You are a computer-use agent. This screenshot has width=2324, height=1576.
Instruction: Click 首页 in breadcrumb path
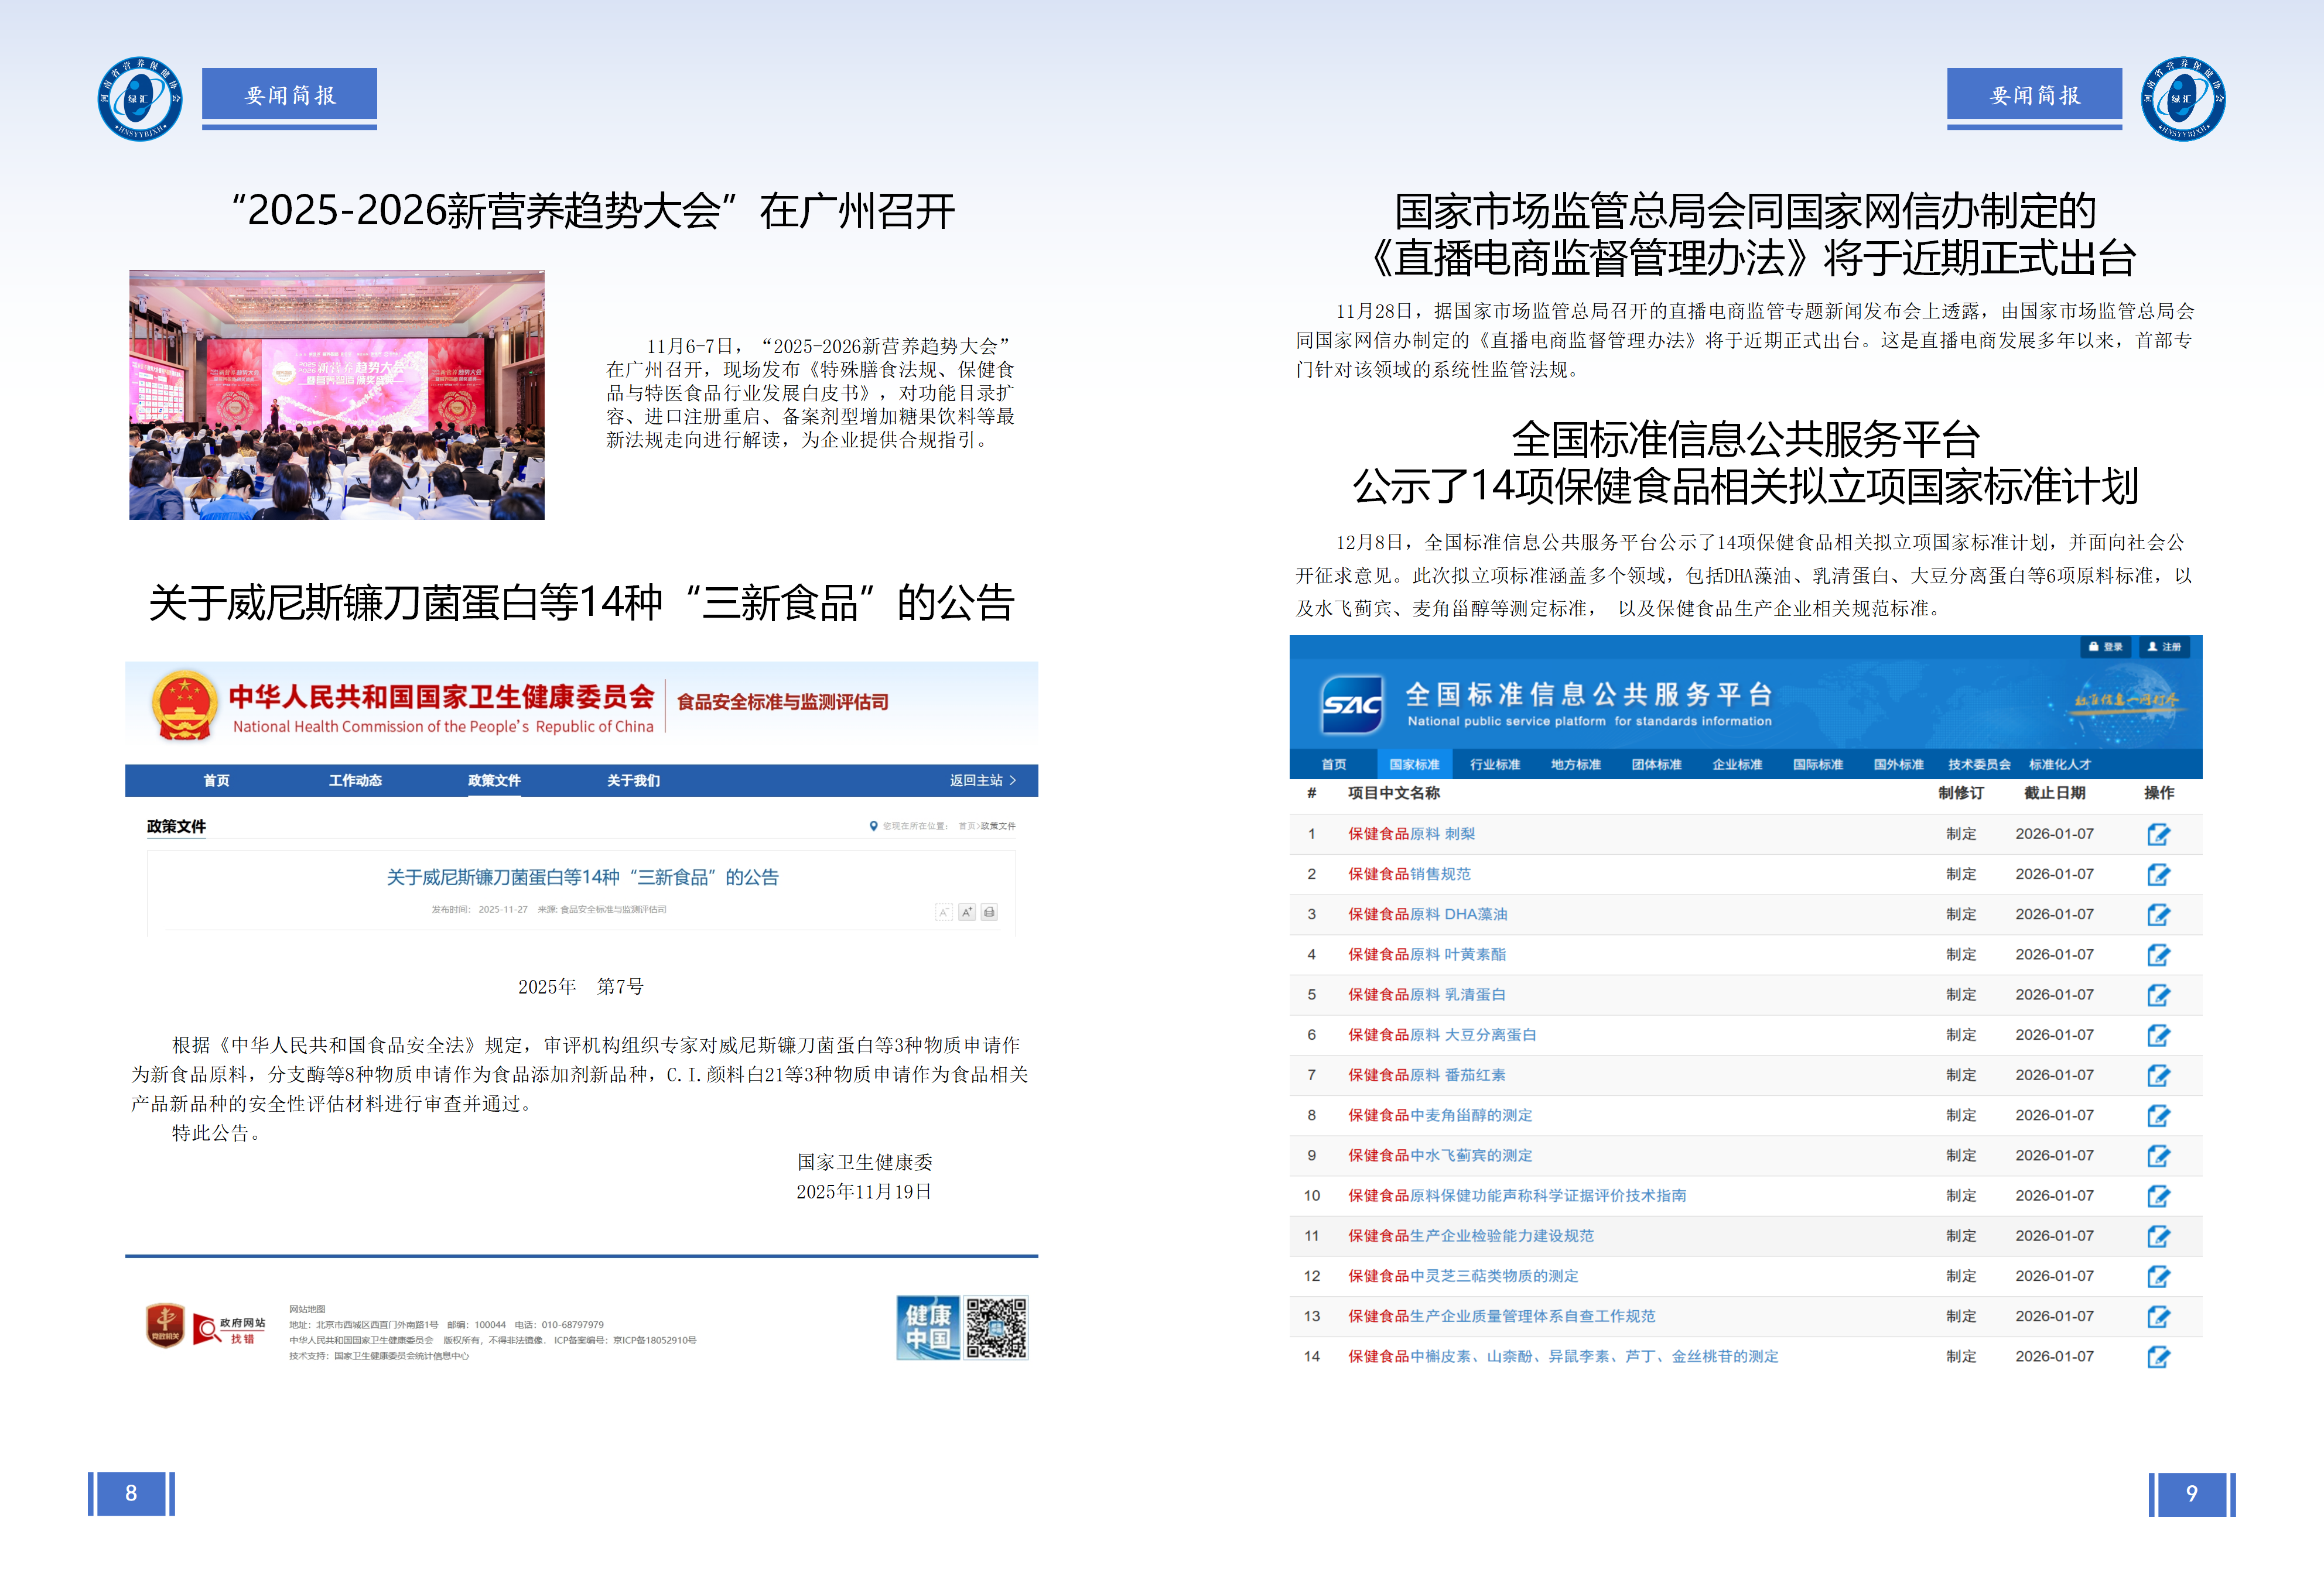(x=966, y=827)
